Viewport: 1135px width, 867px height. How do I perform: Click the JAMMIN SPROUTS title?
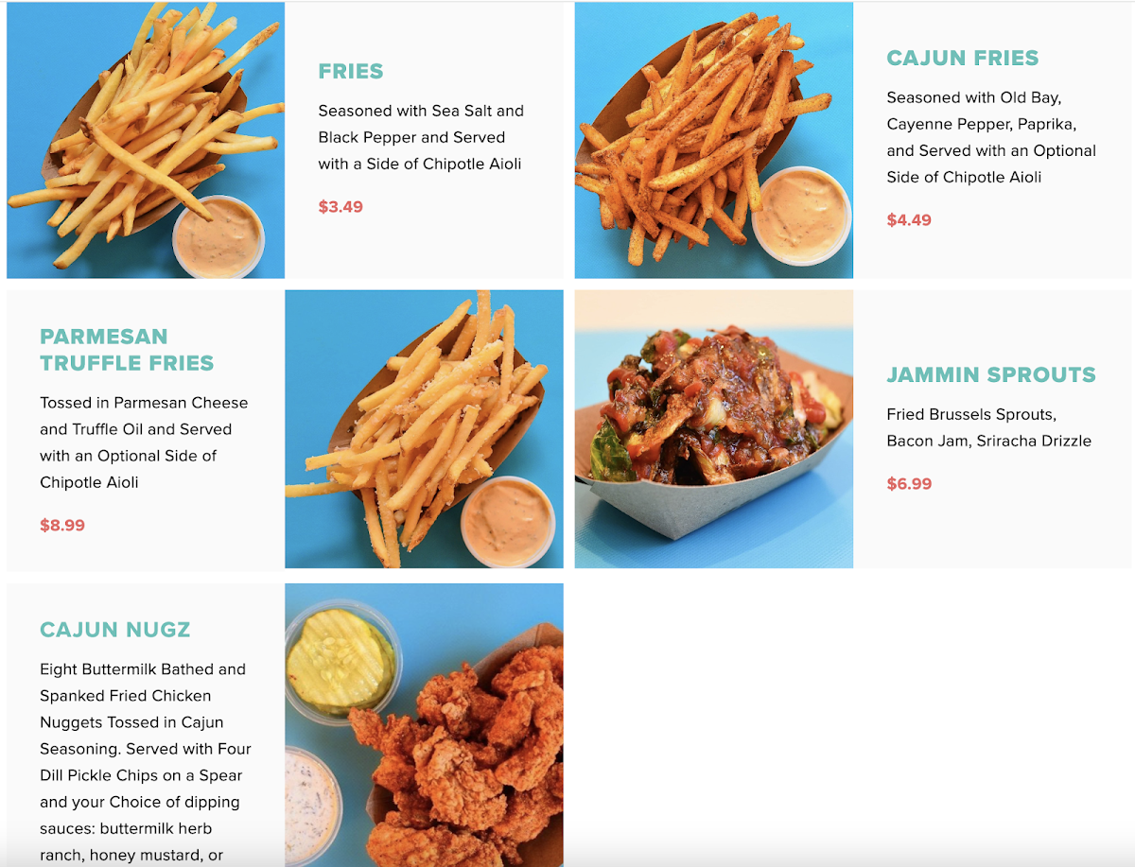click(x=991, y=375)
